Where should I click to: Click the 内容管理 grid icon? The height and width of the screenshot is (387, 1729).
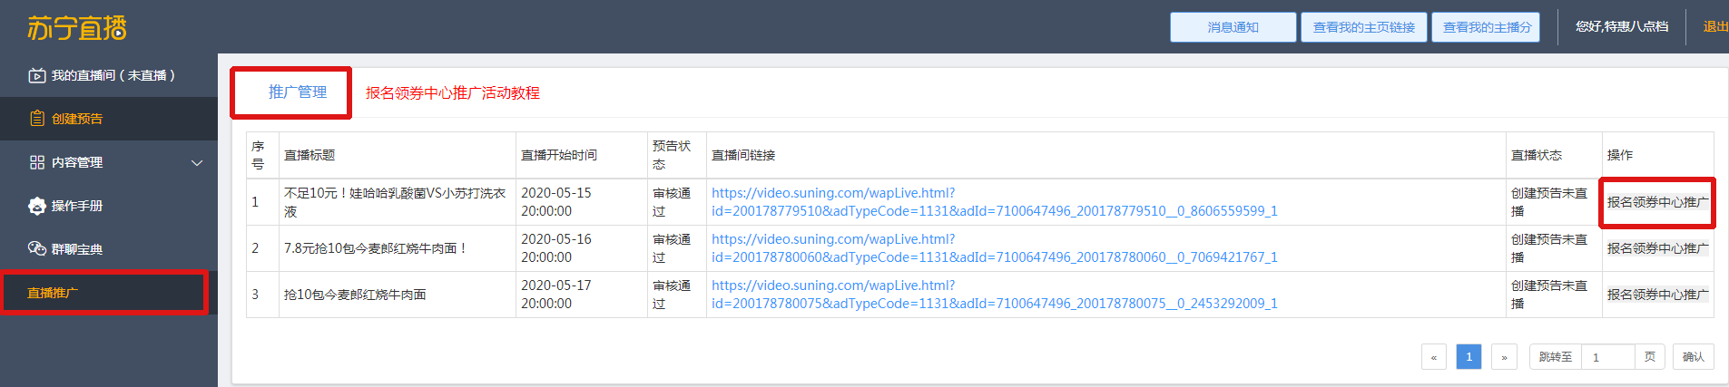click(x=37, y=162)
